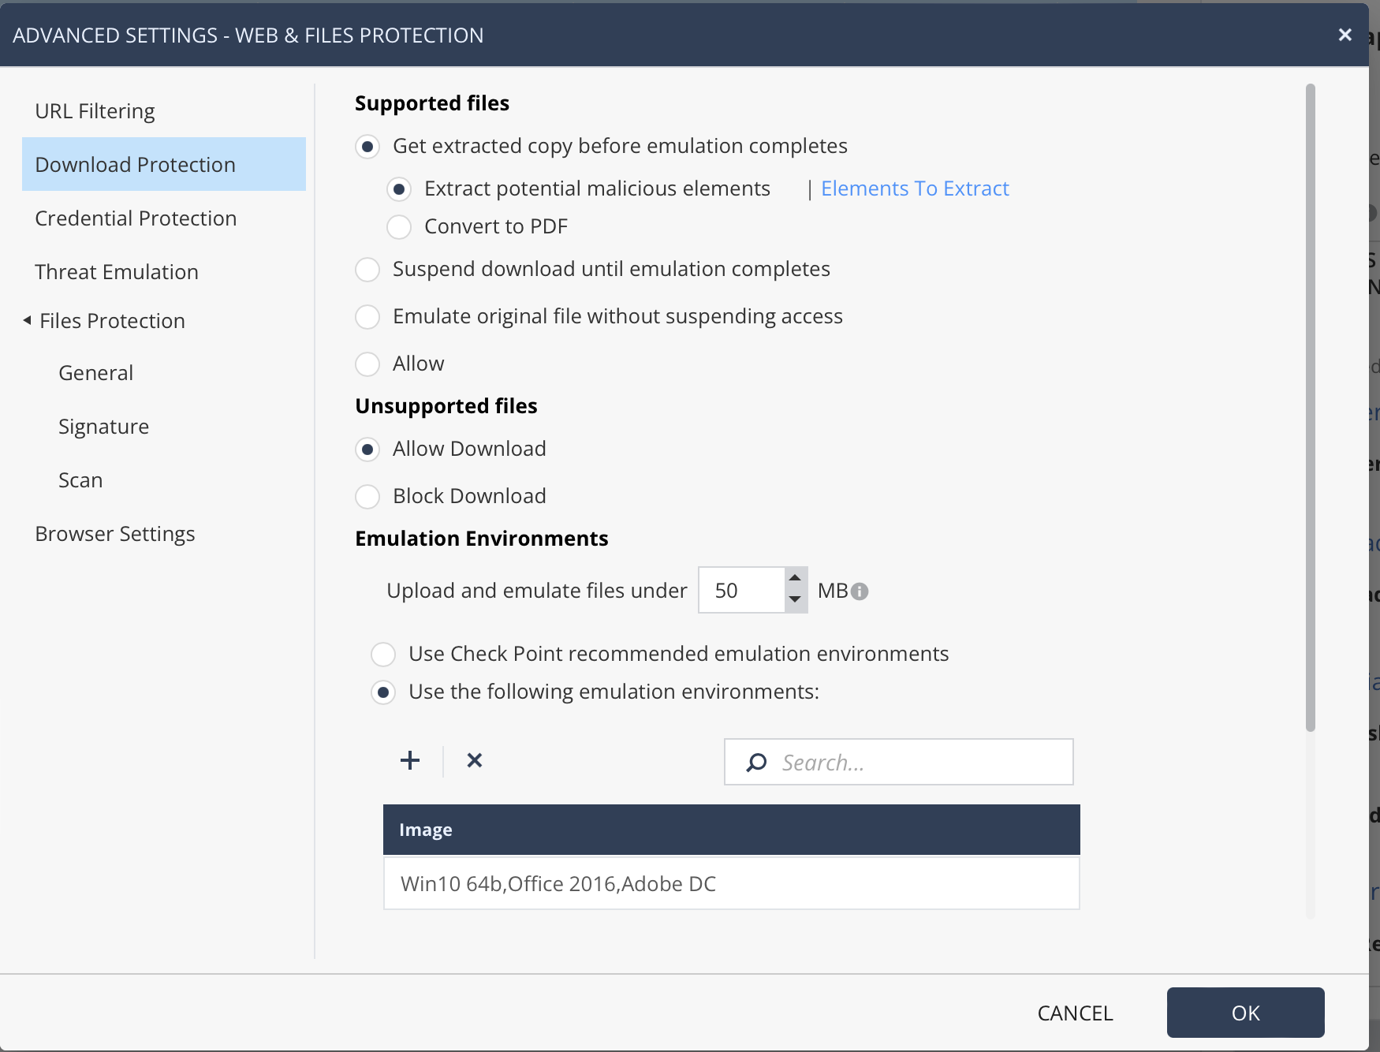Select the Convert to PDF option
This screenshot has width=1380, height=1052.
tap(399, 227)
